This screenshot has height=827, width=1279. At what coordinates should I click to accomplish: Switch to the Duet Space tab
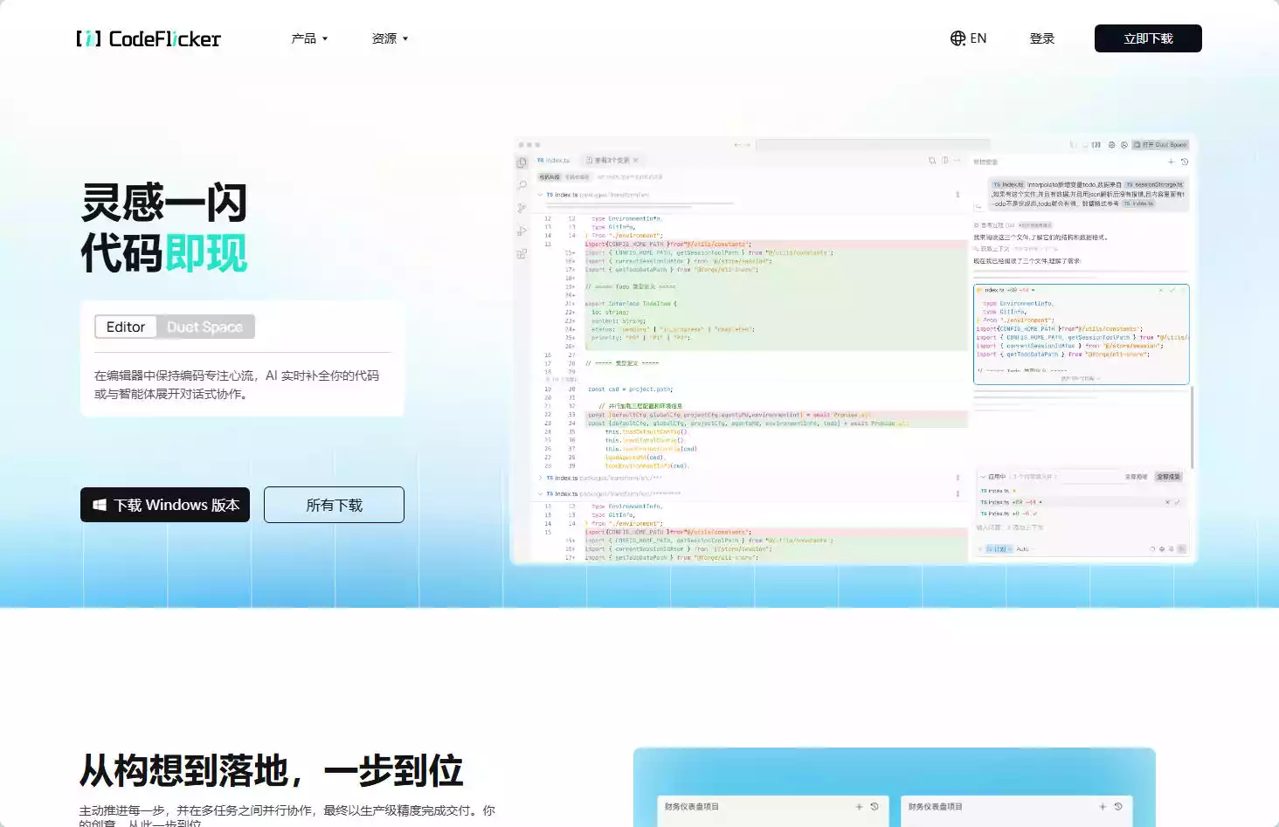tap(205, 327)
